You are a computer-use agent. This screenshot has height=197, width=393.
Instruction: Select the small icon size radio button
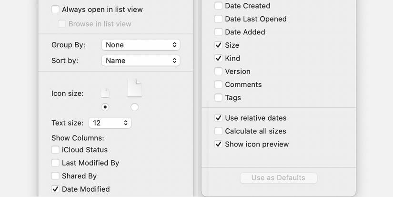point(105,107)
